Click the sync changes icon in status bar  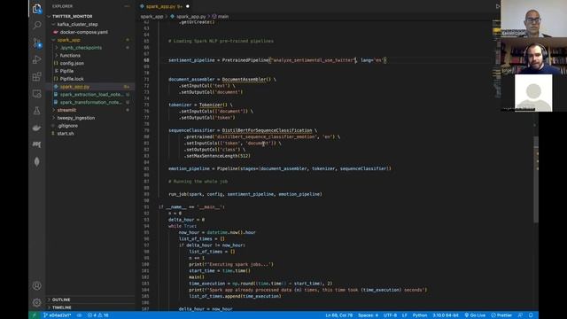[79, 315]
